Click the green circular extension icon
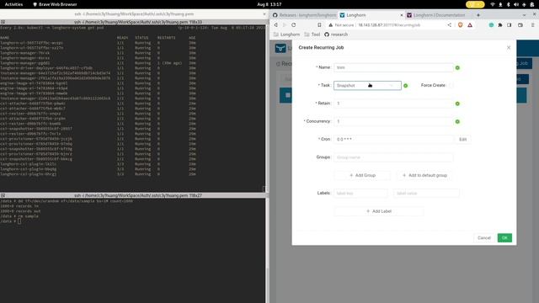This screenshot has height=303, width=539. (x=491, y=25)
